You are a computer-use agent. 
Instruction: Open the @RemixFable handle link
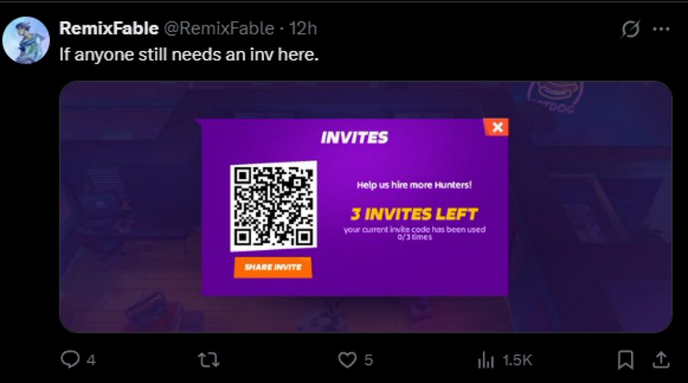click(219, 28)
